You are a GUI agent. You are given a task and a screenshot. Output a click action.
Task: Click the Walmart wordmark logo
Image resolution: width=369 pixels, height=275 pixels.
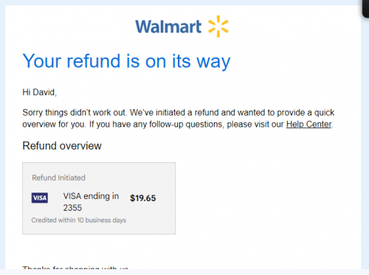pos(168,27)
